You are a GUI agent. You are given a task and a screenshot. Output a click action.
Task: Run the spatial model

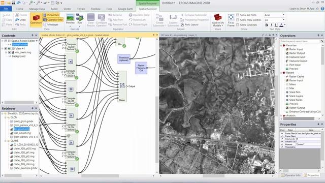click(80, 19)
